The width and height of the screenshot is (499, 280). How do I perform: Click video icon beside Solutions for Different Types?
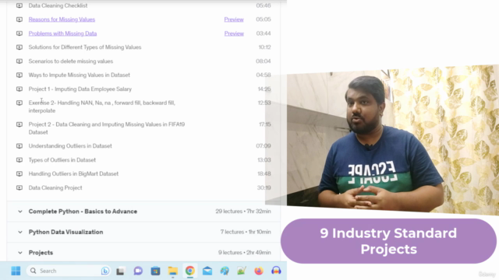click(19, 47)
